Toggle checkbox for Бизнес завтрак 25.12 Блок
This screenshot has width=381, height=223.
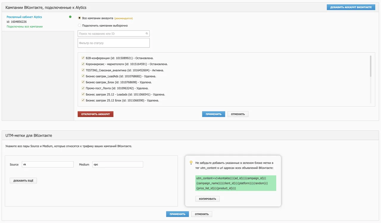pos(83,100)
